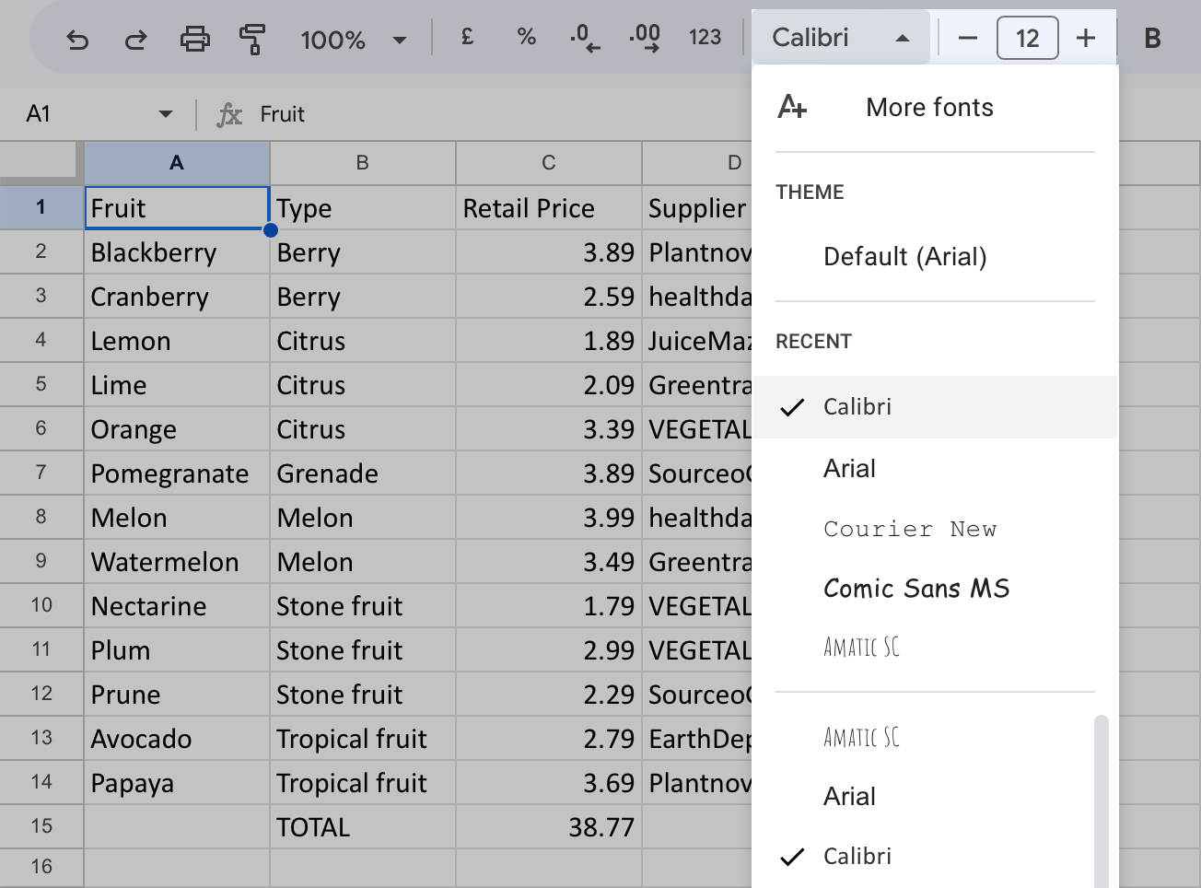1201x888 pixels.
Task: Click the Blackberry cell
Action: (177, 252)
